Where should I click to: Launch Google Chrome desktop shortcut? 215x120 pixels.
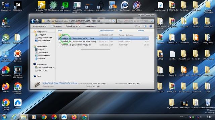click(6, 104)
